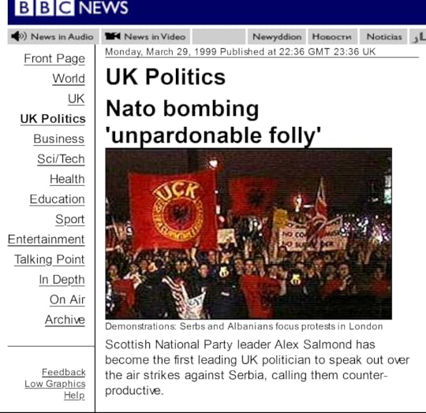Visit the Health section link
The image size is (426, 413).
pos(67,179)
